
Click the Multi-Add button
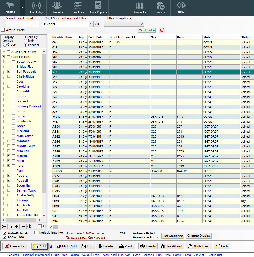(66, 246)
